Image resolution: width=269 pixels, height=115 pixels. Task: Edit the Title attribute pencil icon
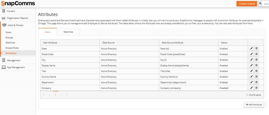251,71
